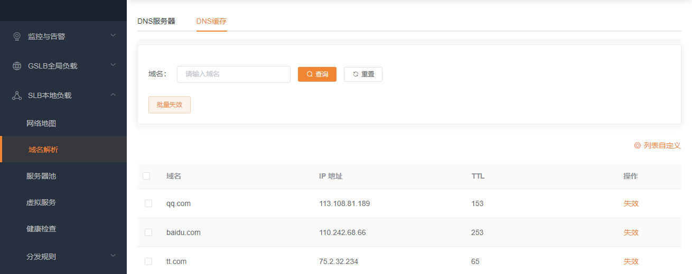
Task: Expand the 分发规则 submenu chevron
Action: pyautogui.click(x=113, y=256)
